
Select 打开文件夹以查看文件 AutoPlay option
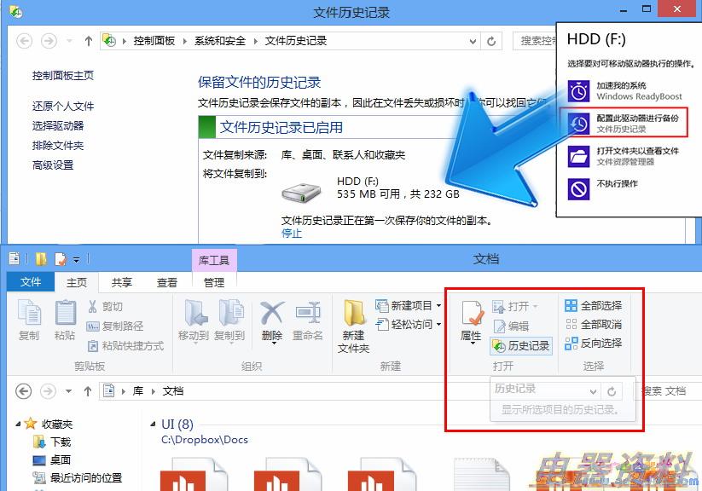coord(627,156)
